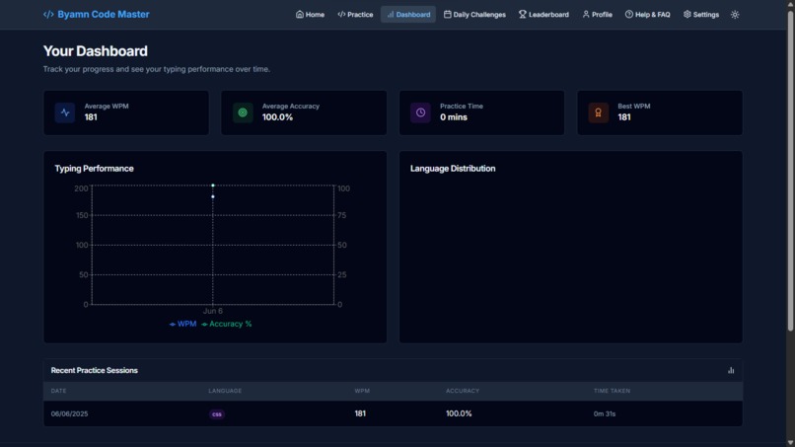Open the Profile page
Screen dimensions: 795x447
[x=598, y=14]
